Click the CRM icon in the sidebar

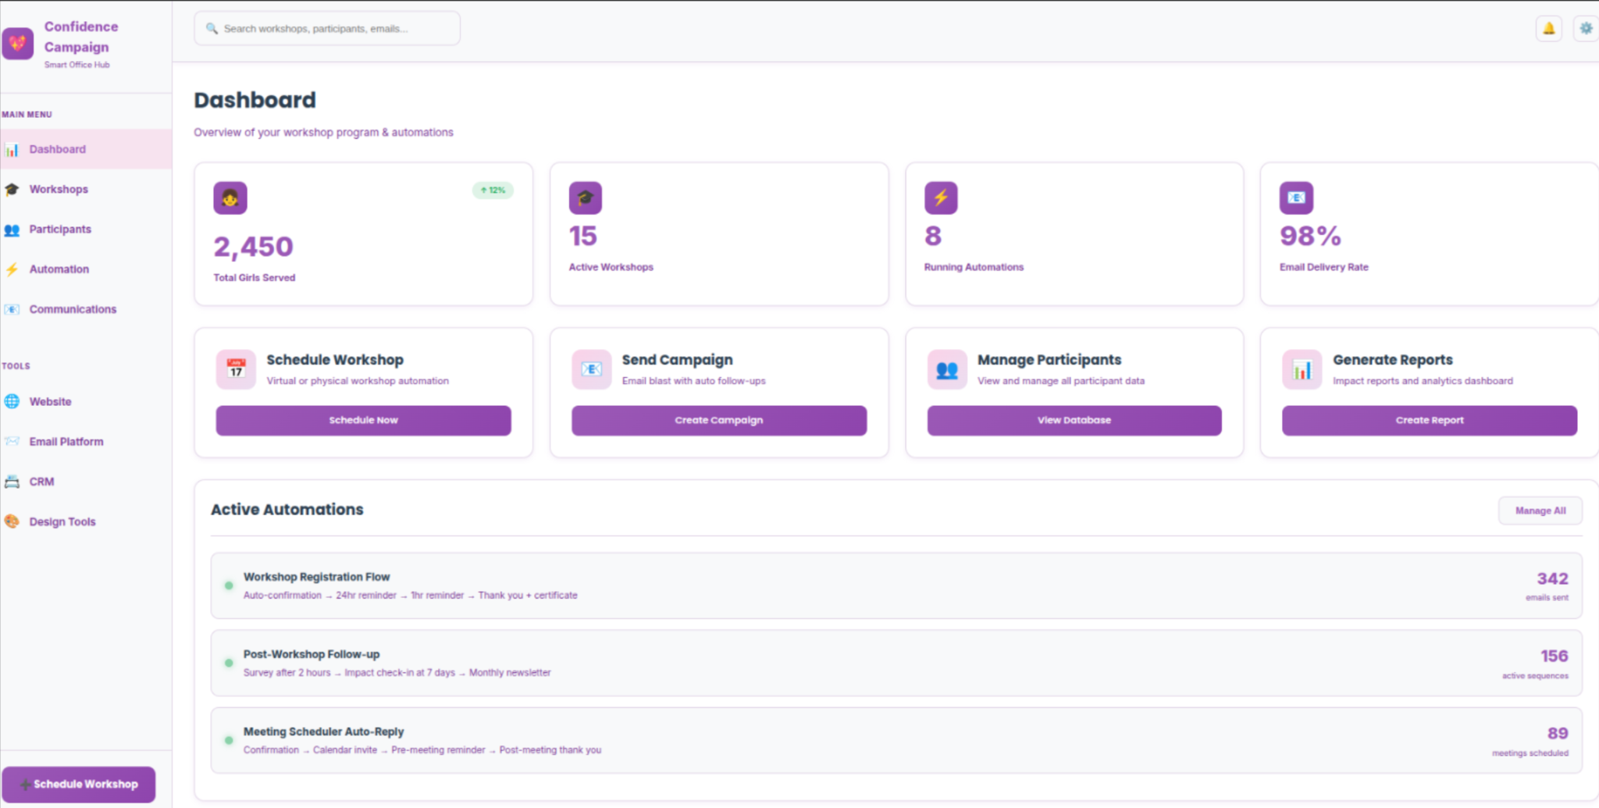coord(12,482)
